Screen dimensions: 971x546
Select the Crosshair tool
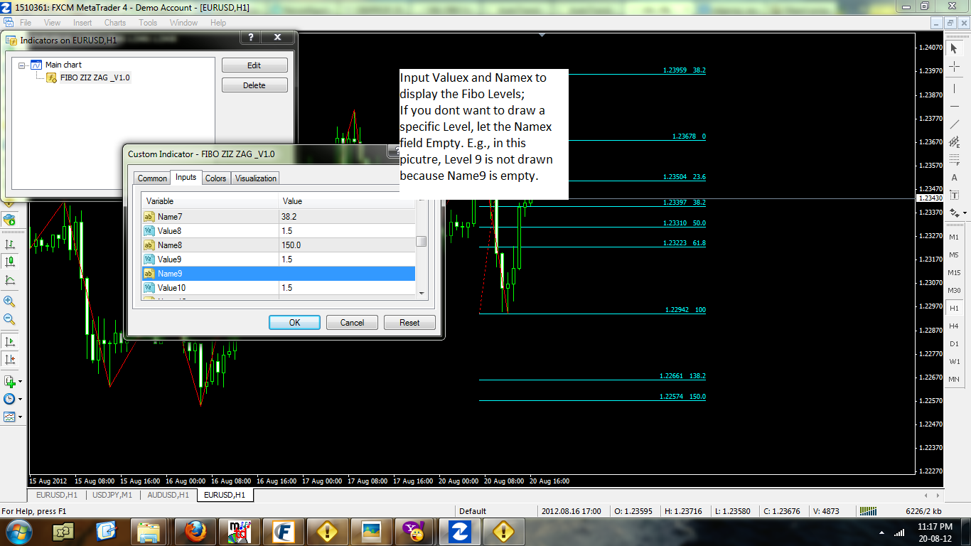(x=954, y=67)
